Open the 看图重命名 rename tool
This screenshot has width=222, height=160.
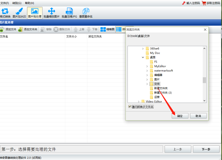pyautogui.click(x=86, y=13)
